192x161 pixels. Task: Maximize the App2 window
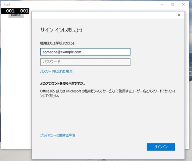173,4
